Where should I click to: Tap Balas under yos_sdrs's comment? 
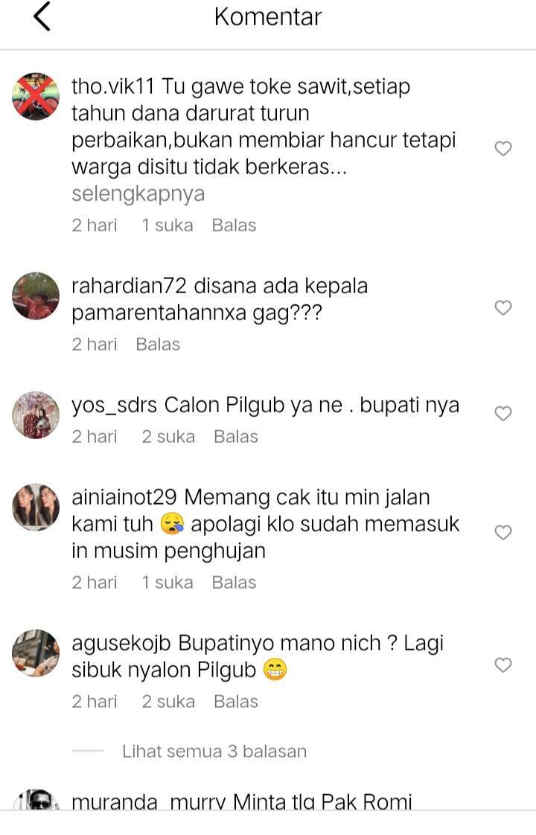coord(235,437)
